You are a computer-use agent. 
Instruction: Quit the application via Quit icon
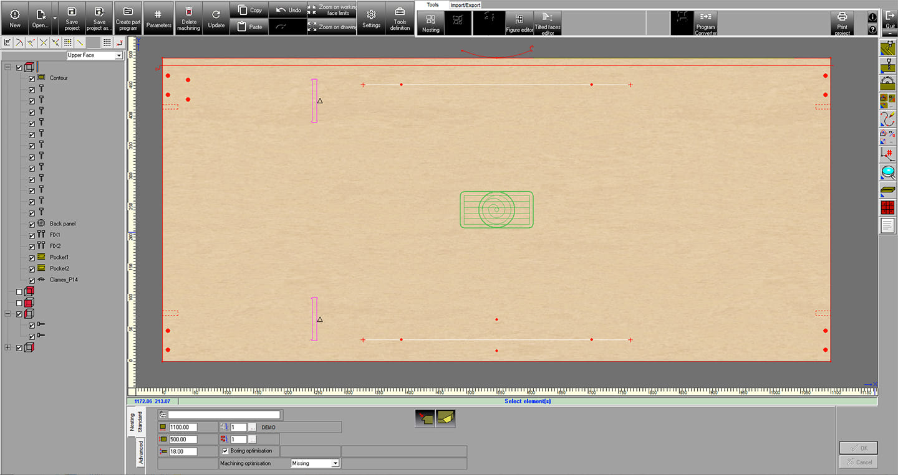890,17
